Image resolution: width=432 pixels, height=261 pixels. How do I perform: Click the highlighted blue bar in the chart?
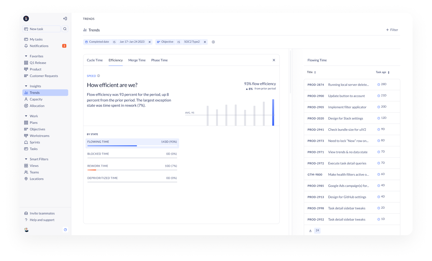[273, 113]
